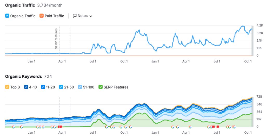Toggle the 51-100 positions checkbox
The width and height of the screenshot is (266, 136).
pyautogui.click(x=80, y=87)
